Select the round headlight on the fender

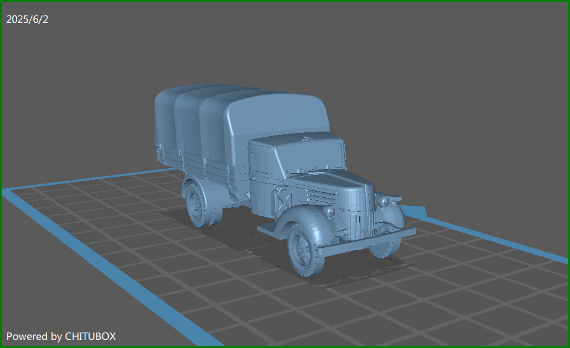click(x=330, y=211)
